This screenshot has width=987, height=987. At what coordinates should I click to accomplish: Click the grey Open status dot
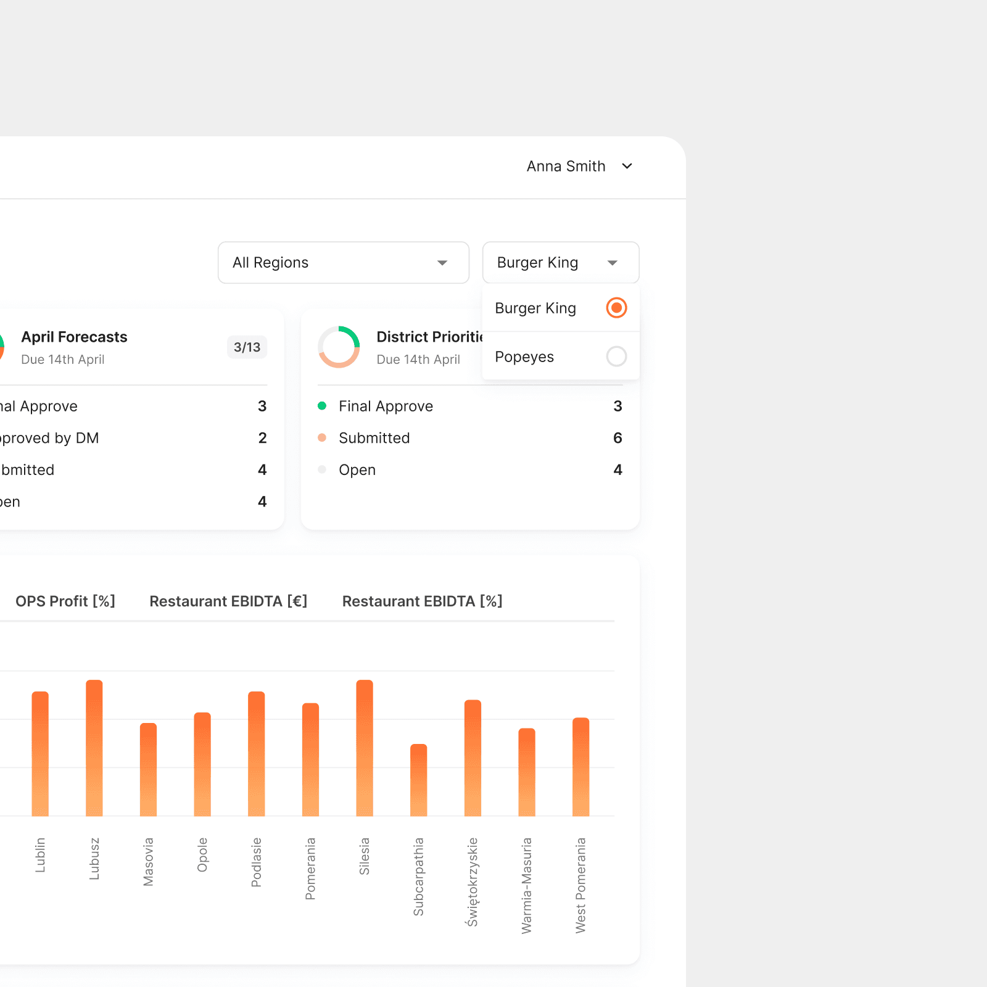click(322, 470)
